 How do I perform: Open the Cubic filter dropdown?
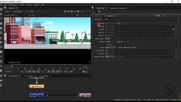(110, 48)
